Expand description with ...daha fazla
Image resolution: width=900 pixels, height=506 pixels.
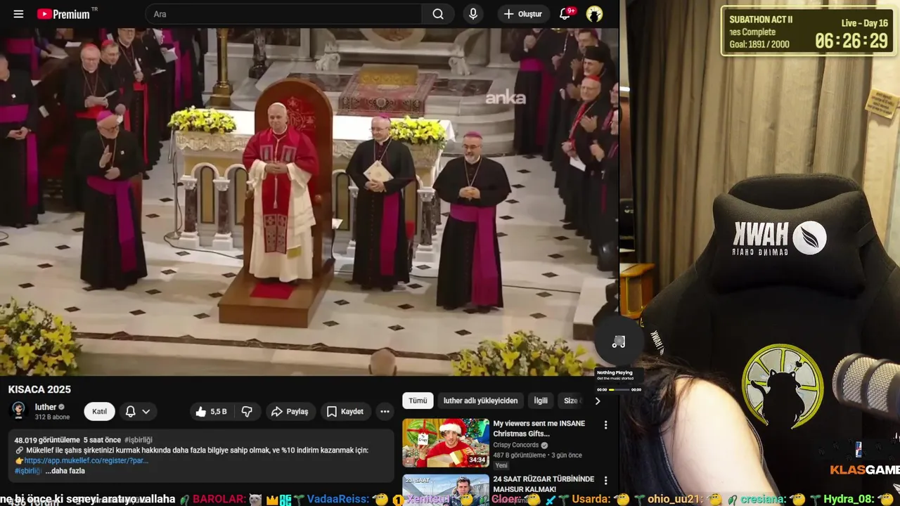point(65,471)
